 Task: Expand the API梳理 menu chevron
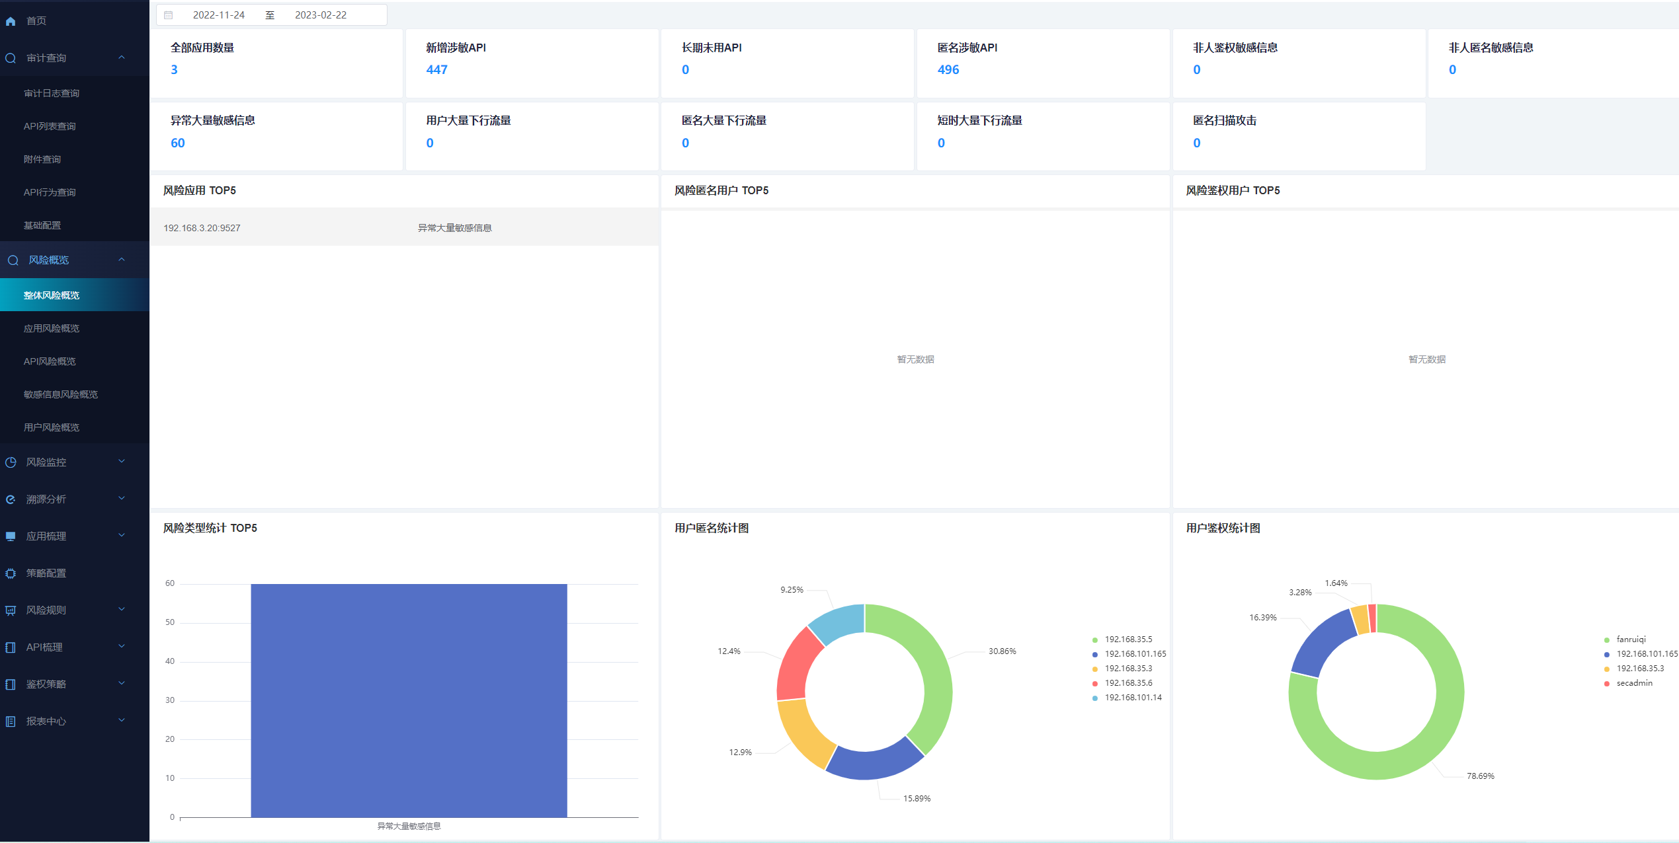point(122,646)
